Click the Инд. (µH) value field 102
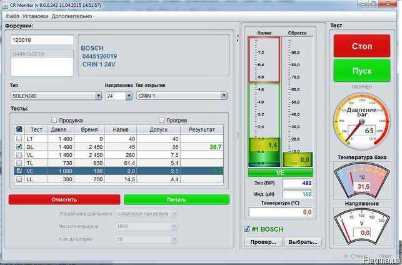Screen dimensions: 402x265 pos(298,194)
